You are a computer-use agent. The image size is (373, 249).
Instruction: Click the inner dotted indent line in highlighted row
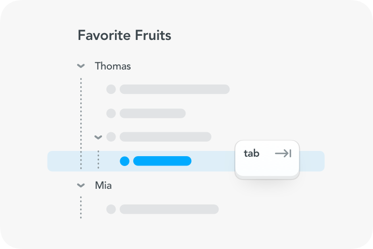(x=98, y=159)
